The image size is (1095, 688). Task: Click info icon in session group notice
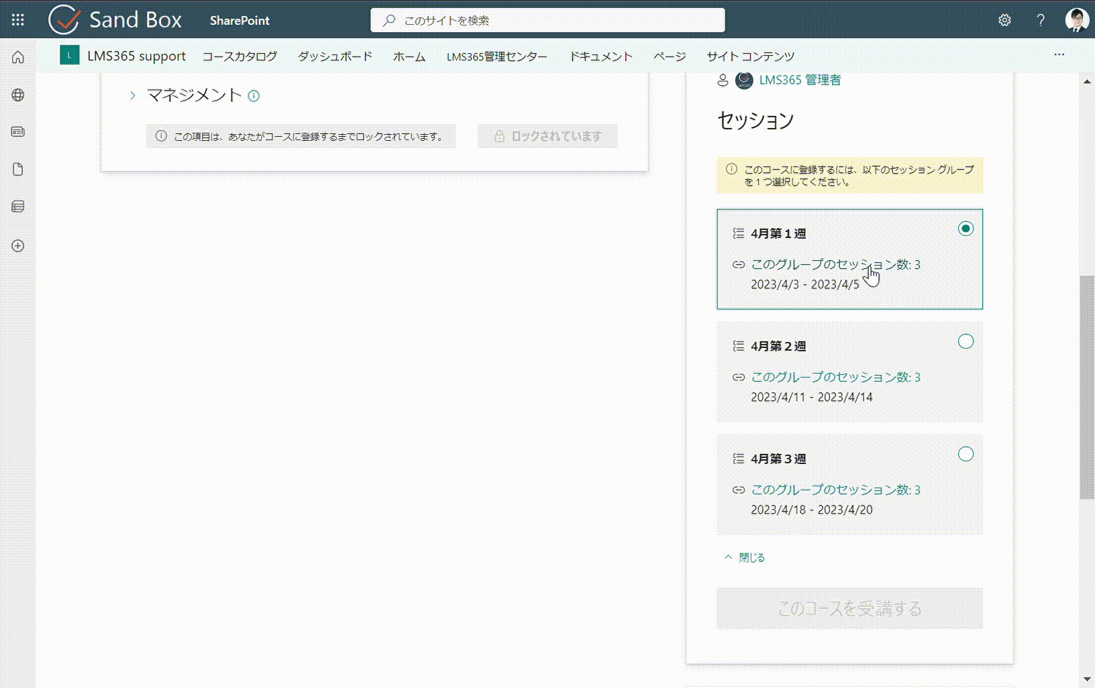(731, 169)
